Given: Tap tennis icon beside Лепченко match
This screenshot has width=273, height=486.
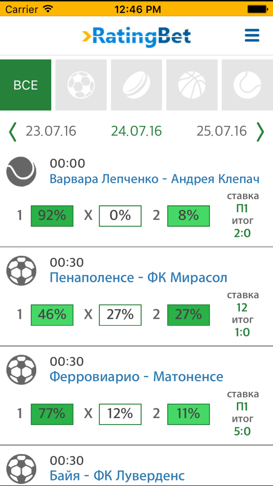Looking at the screenshot, I should (21, 172).
